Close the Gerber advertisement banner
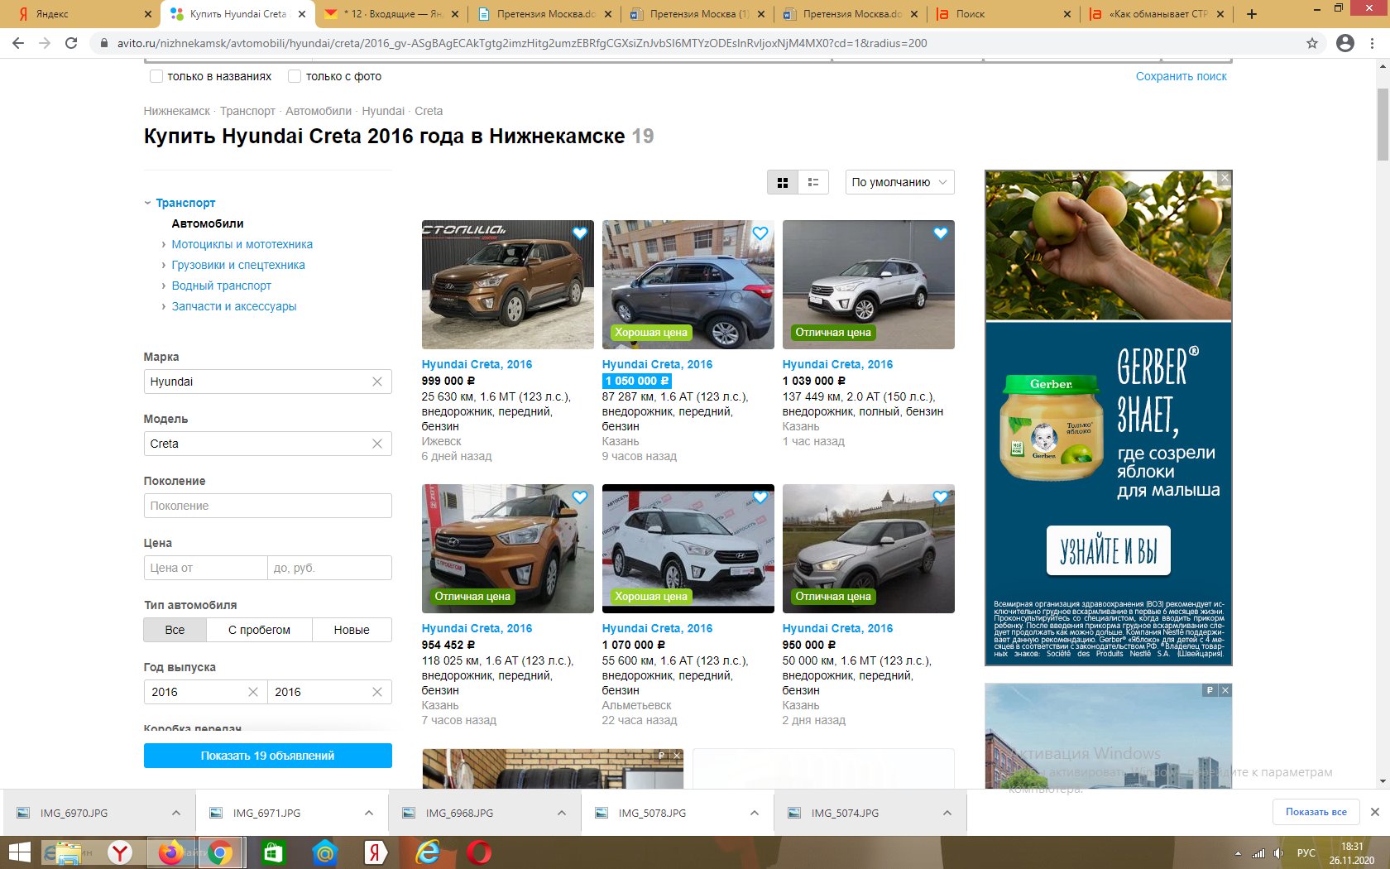Viewport: 1390px width, 869px height. coord(1225,178)
